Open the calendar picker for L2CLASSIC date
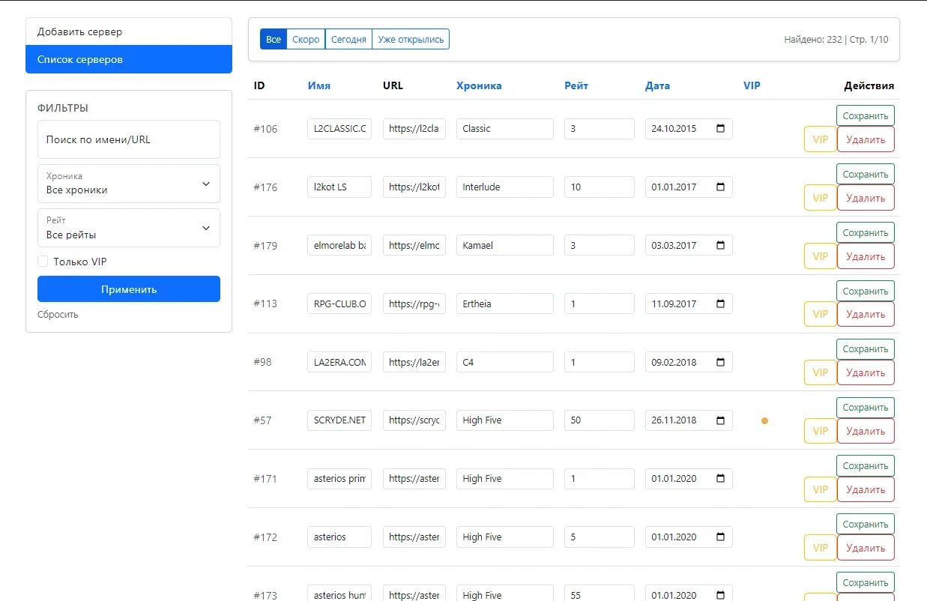Screen dimensions: 927x601 coord(720,129)
